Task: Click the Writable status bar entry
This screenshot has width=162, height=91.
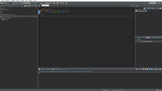Action: click(x=106, y=90)
